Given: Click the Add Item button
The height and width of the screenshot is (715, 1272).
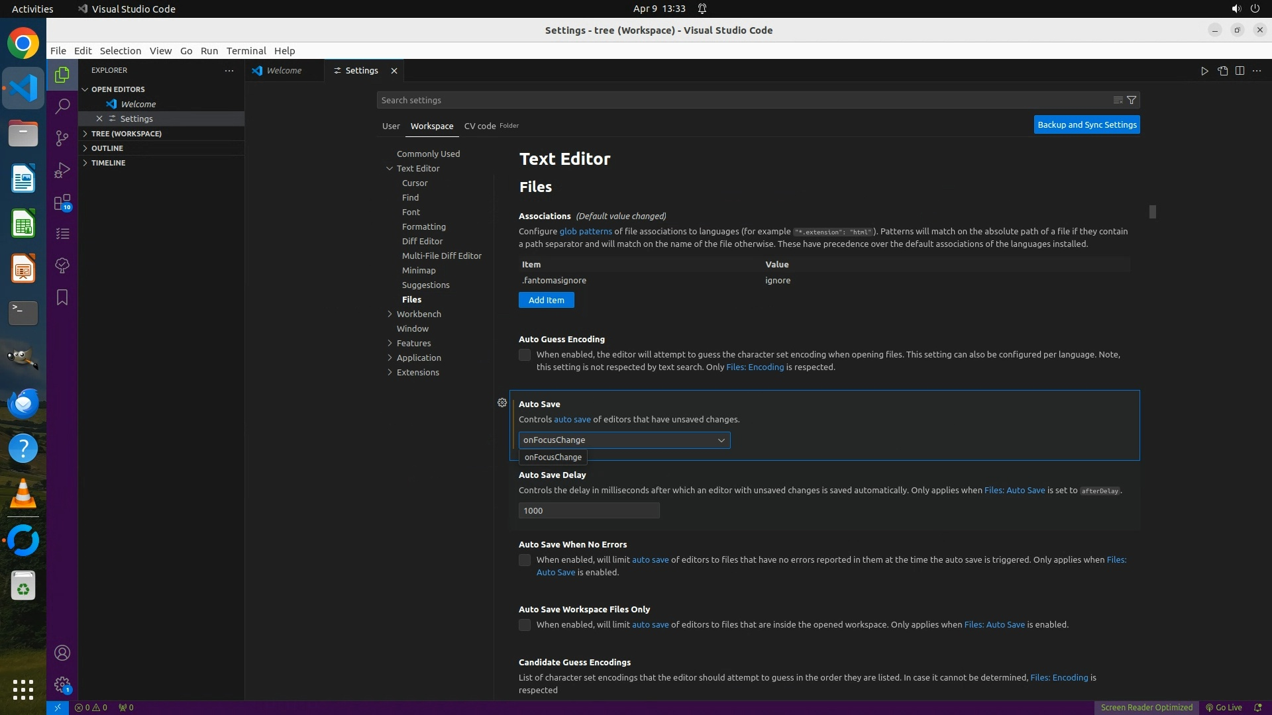Looking at the screenshot, I should (x=546, y=300).
